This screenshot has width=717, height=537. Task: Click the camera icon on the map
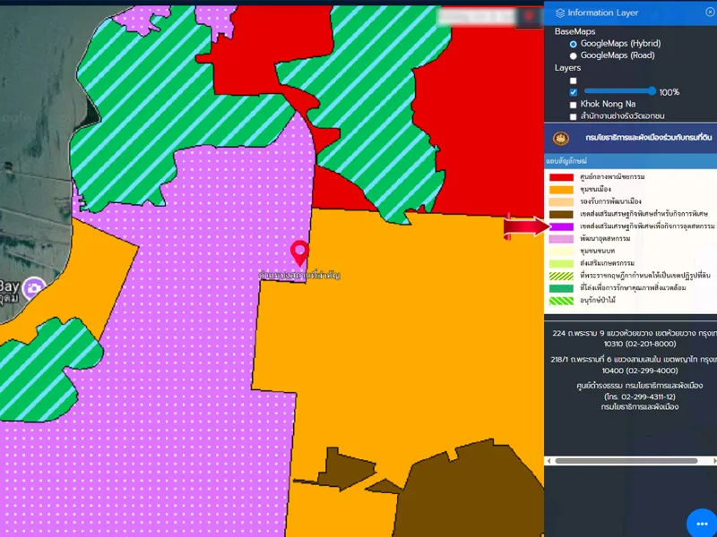point(35,287)
